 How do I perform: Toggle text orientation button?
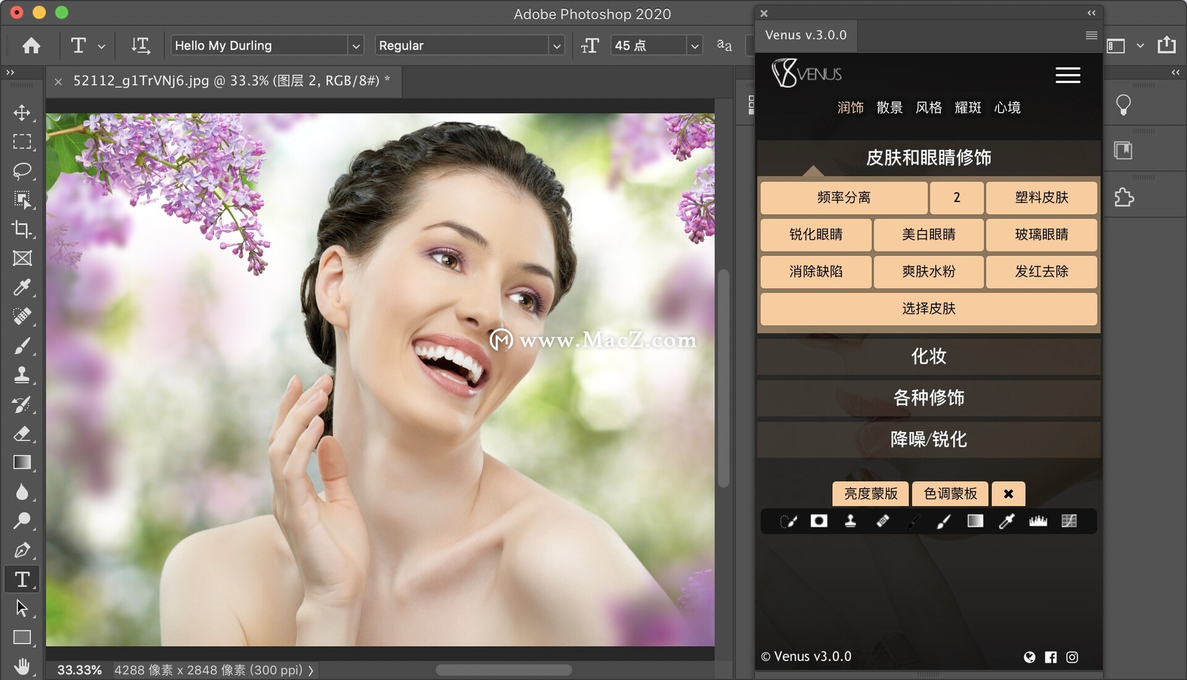point(140,45)
